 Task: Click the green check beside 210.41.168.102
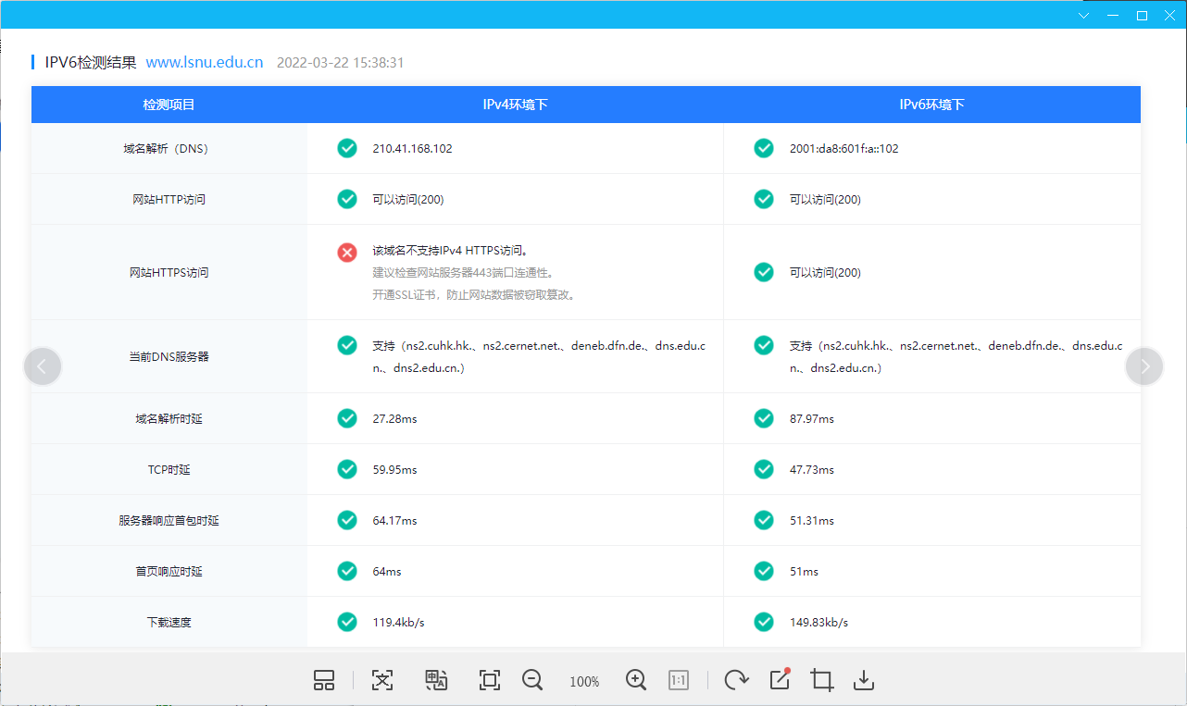(347, 148)
